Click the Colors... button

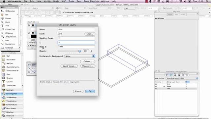tap(88, 61)
